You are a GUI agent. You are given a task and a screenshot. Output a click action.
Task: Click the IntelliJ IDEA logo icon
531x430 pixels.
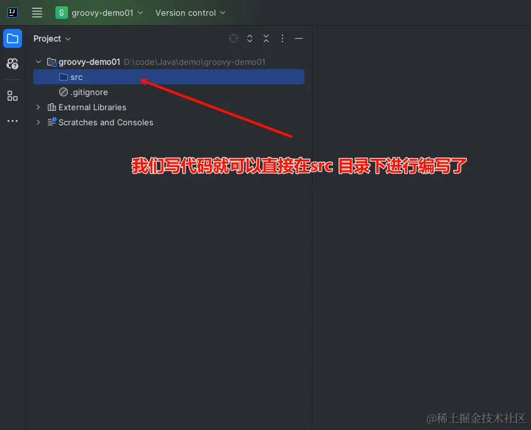coord(13,13)
